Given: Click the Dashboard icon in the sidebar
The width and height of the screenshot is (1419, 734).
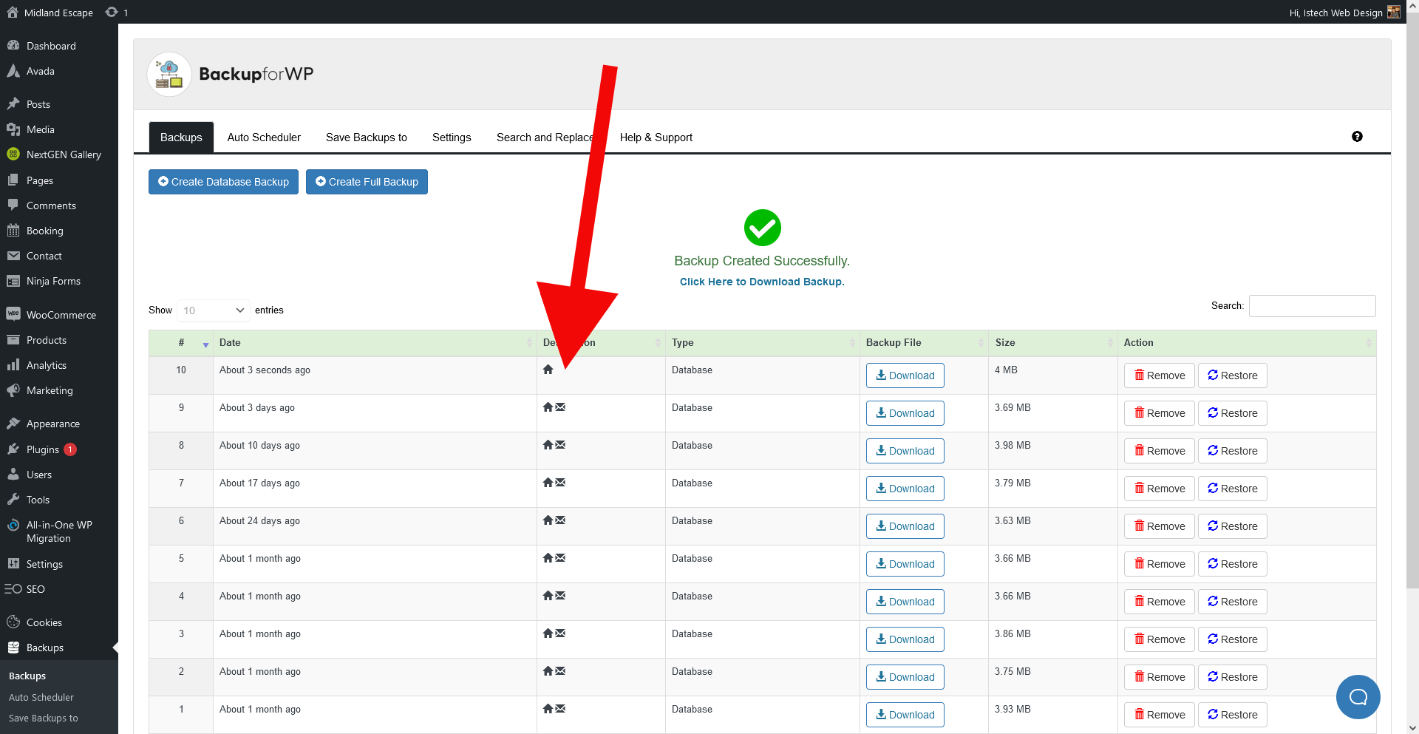Looking at the screenshot, I should [13, 46].
